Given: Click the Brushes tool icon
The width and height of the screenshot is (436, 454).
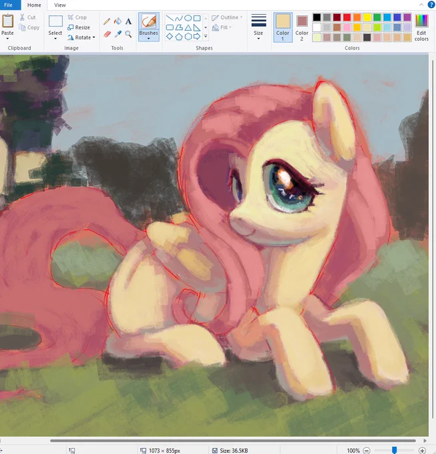Looking at the screenshot, I should 148,21.
